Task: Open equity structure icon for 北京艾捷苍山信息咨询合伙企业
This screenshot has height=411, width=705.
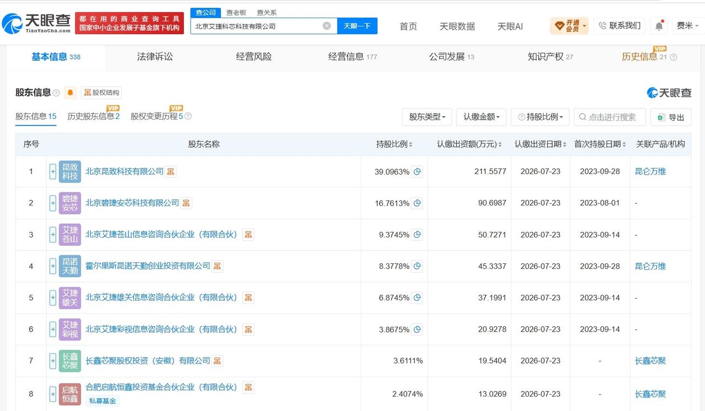Action: click(x=249, y=235)
